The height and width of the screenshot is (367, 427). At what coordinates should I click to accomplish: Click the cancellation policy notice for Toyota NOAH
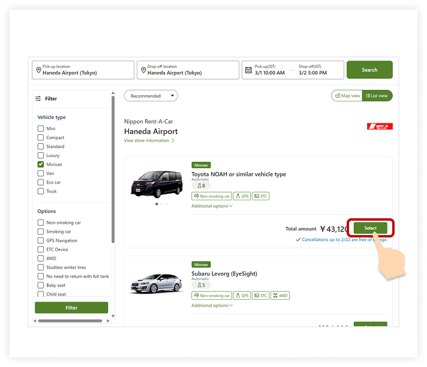[341, 240]
